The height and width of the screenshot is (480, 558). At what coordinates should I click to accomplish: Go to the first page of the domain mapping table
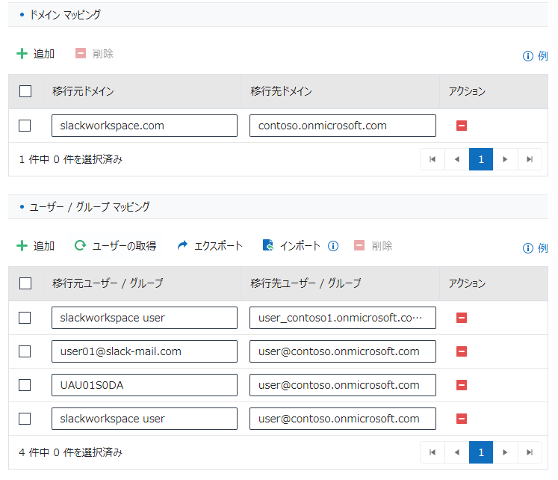433,159
